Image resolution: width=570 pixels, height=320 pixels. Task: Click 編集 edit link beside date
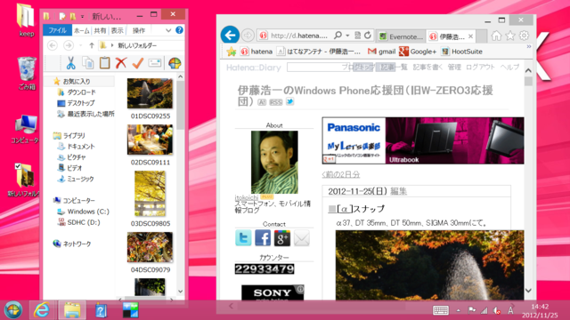(398, 191)
